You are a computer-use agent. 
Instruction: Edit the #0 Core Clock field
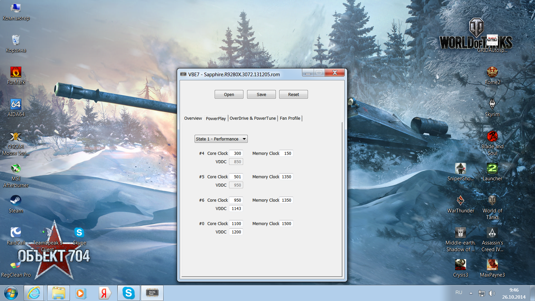point(236,224)
